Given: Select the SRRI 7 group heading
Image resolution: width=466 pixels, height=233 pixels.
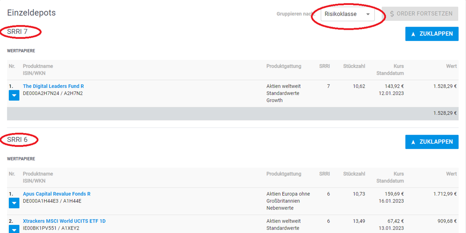Looking at the screenshot, I should coord(17,32).
